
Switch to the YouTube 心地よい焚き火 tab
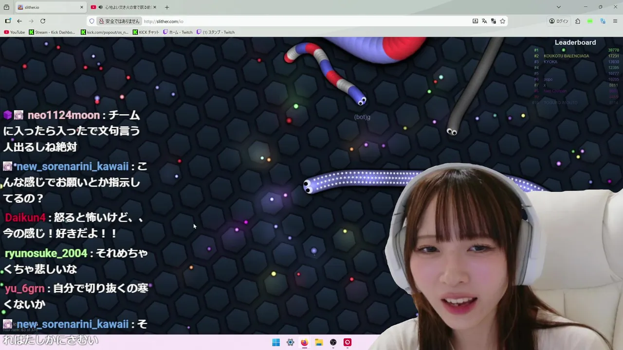point(124,7)
